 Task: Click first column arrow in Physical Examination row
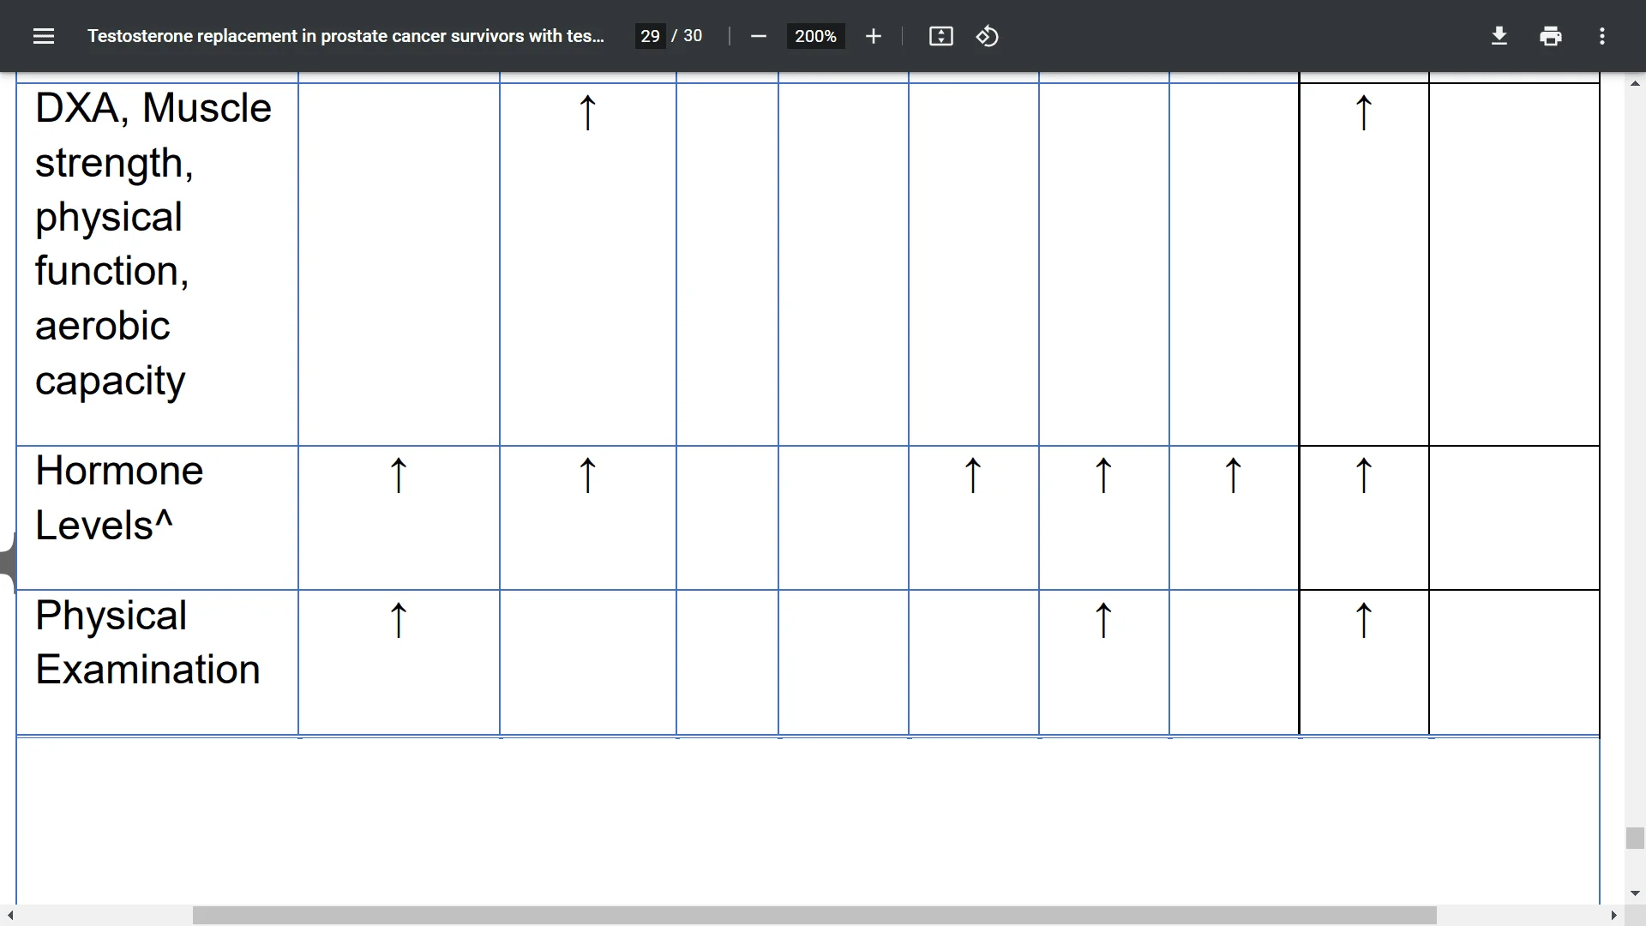point(399,620)
